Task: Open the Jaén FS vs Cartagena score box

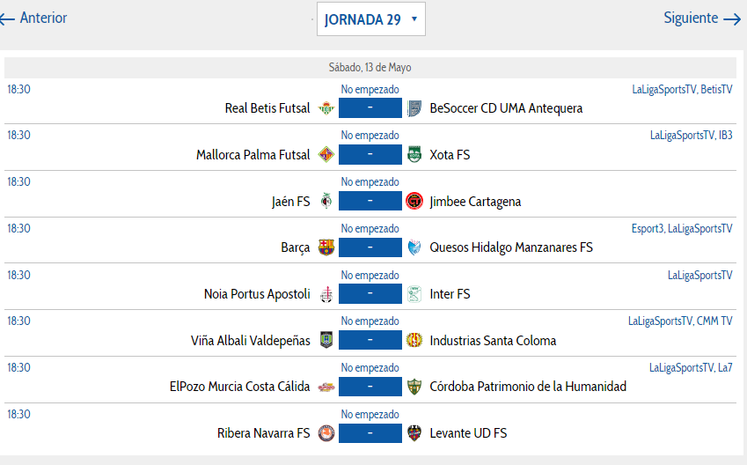Action: pyautogui.click(x=370, y=201)
